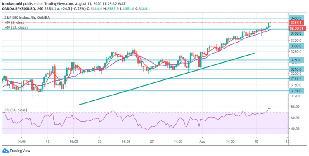Click the 3400.0 price level label
Image resolution: width=309 pixels, height=156 pixels.
click(296, 18)
